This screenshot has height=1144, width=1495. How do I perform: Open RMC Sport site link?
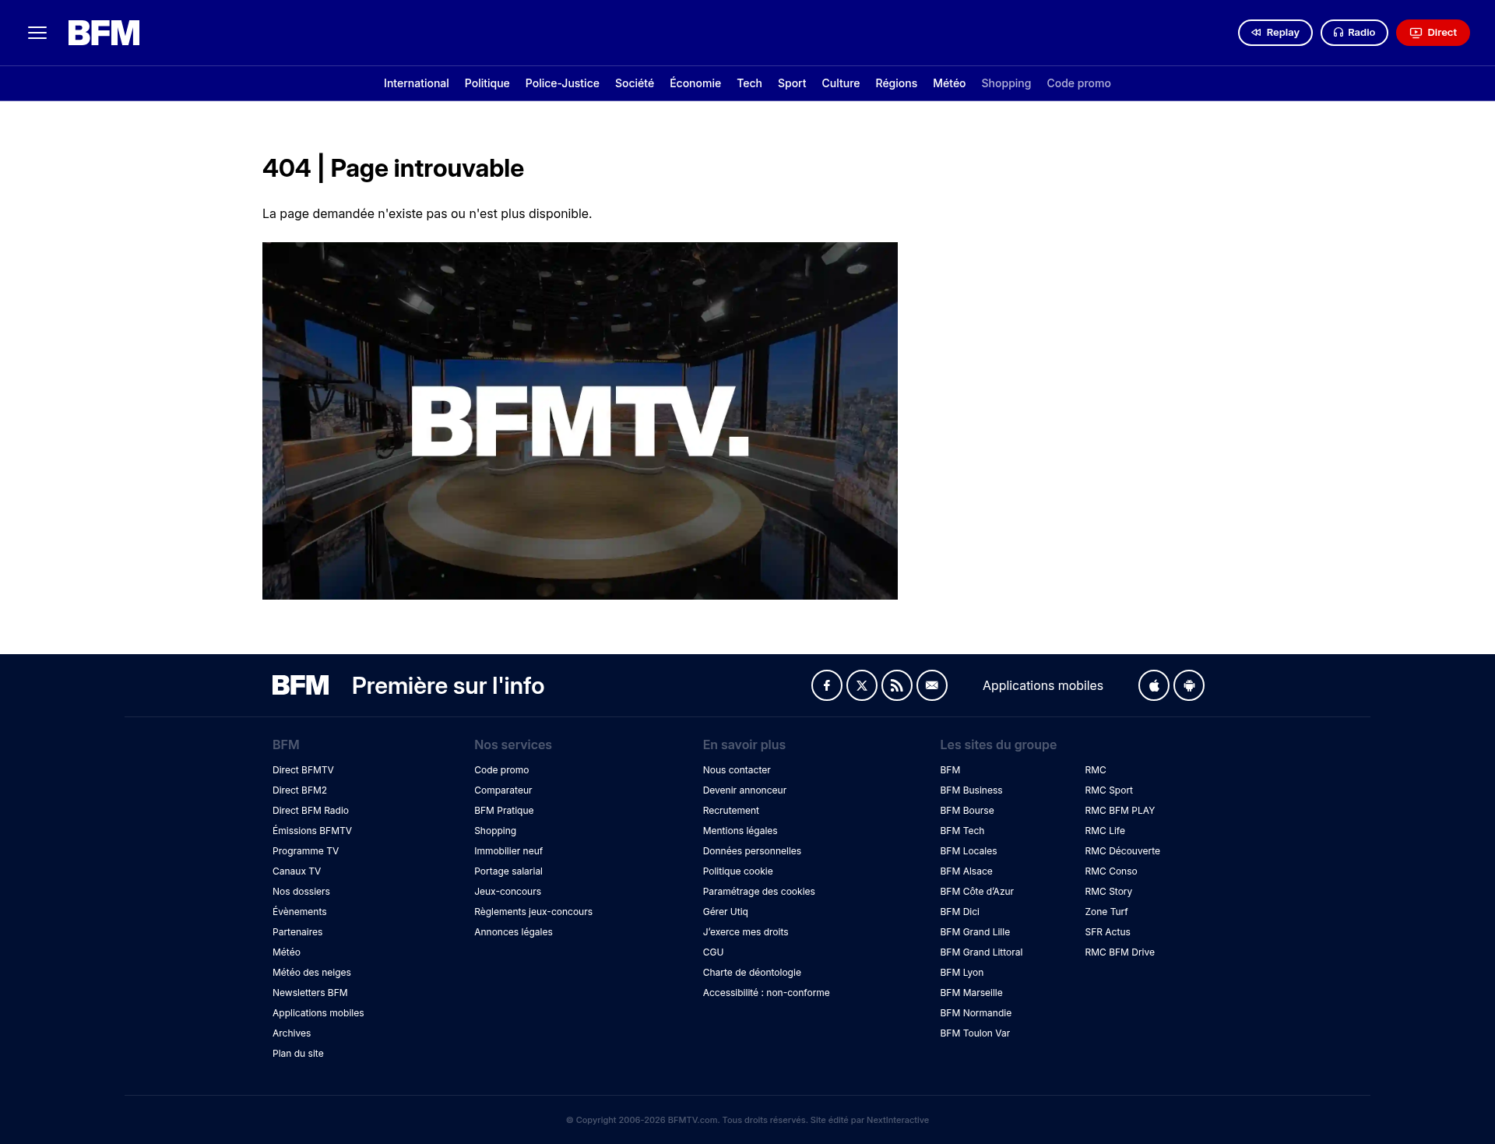click(x=1109, y=790)
